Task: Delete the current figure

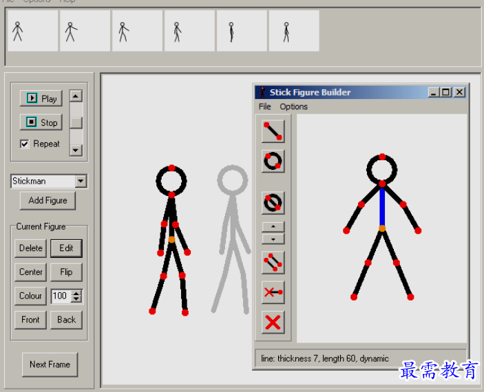Action: [30, 248]
